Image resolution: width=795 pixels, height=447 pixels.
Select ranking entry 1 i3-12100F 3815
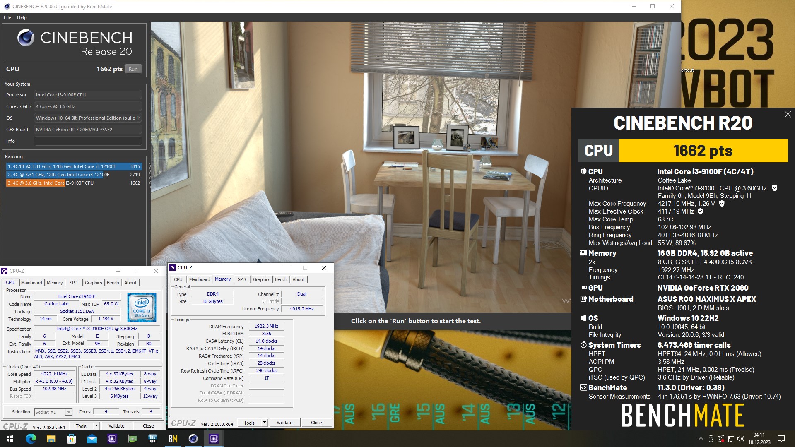pos(74,166)
